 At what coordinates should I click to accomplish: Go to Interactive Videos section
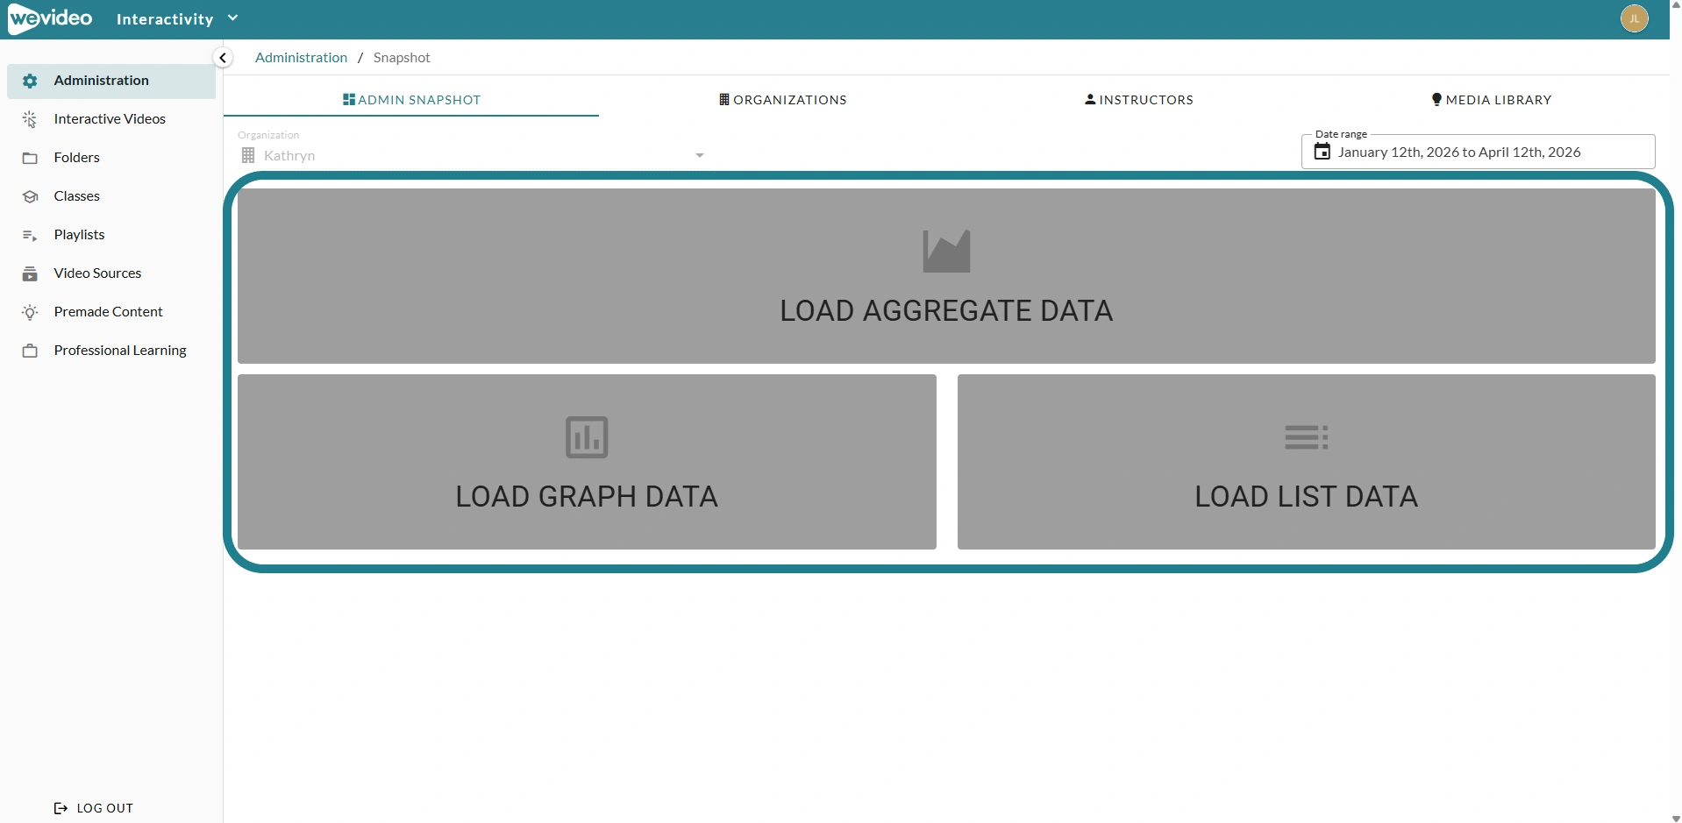(111, 119)
